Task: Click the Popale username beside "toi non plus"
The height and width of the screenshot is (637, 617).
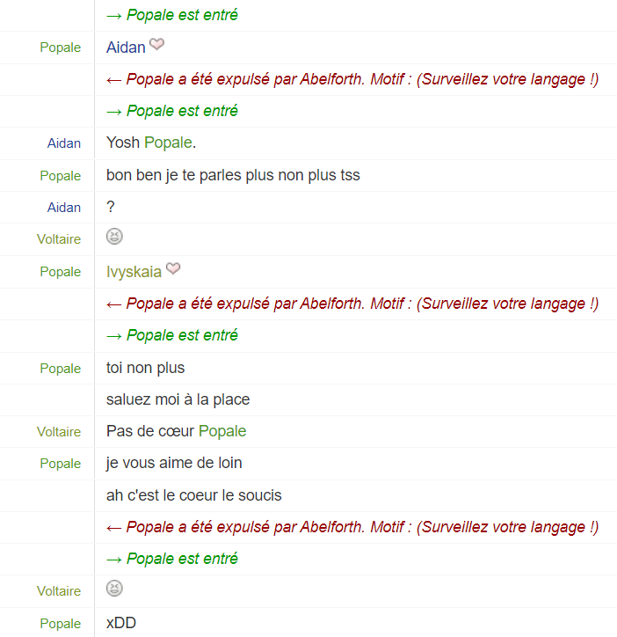Action: (61, 369)
